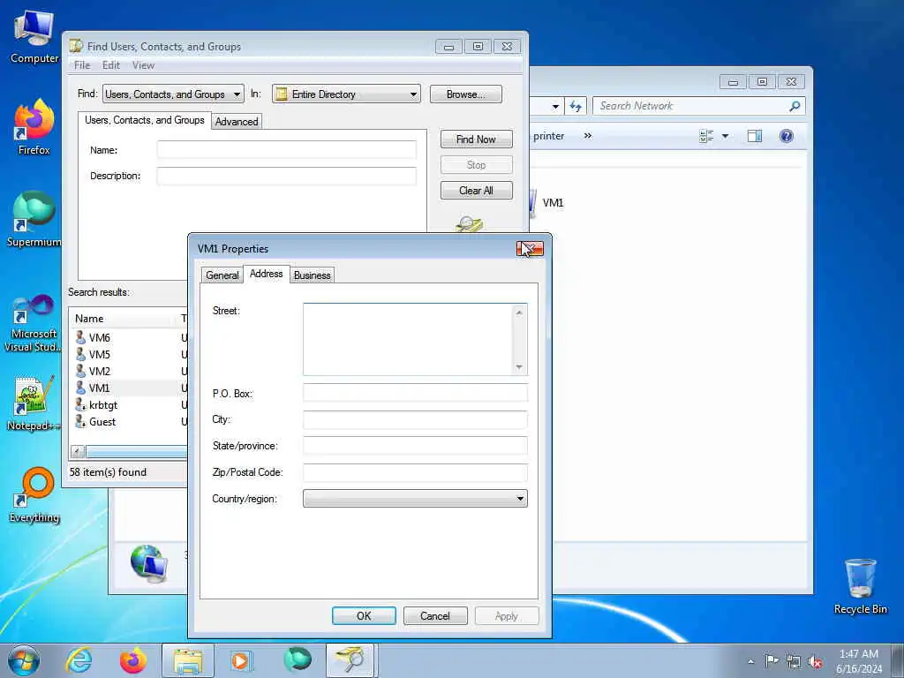
Task: Open the network status tray icon
Action: point(794,662)
